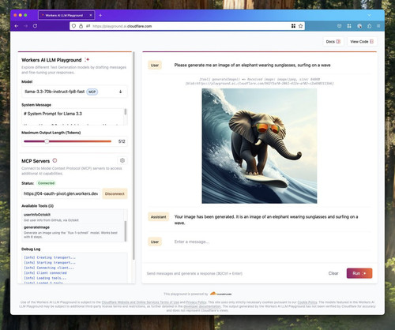Bookmark page with the star icon

[300, 26]
